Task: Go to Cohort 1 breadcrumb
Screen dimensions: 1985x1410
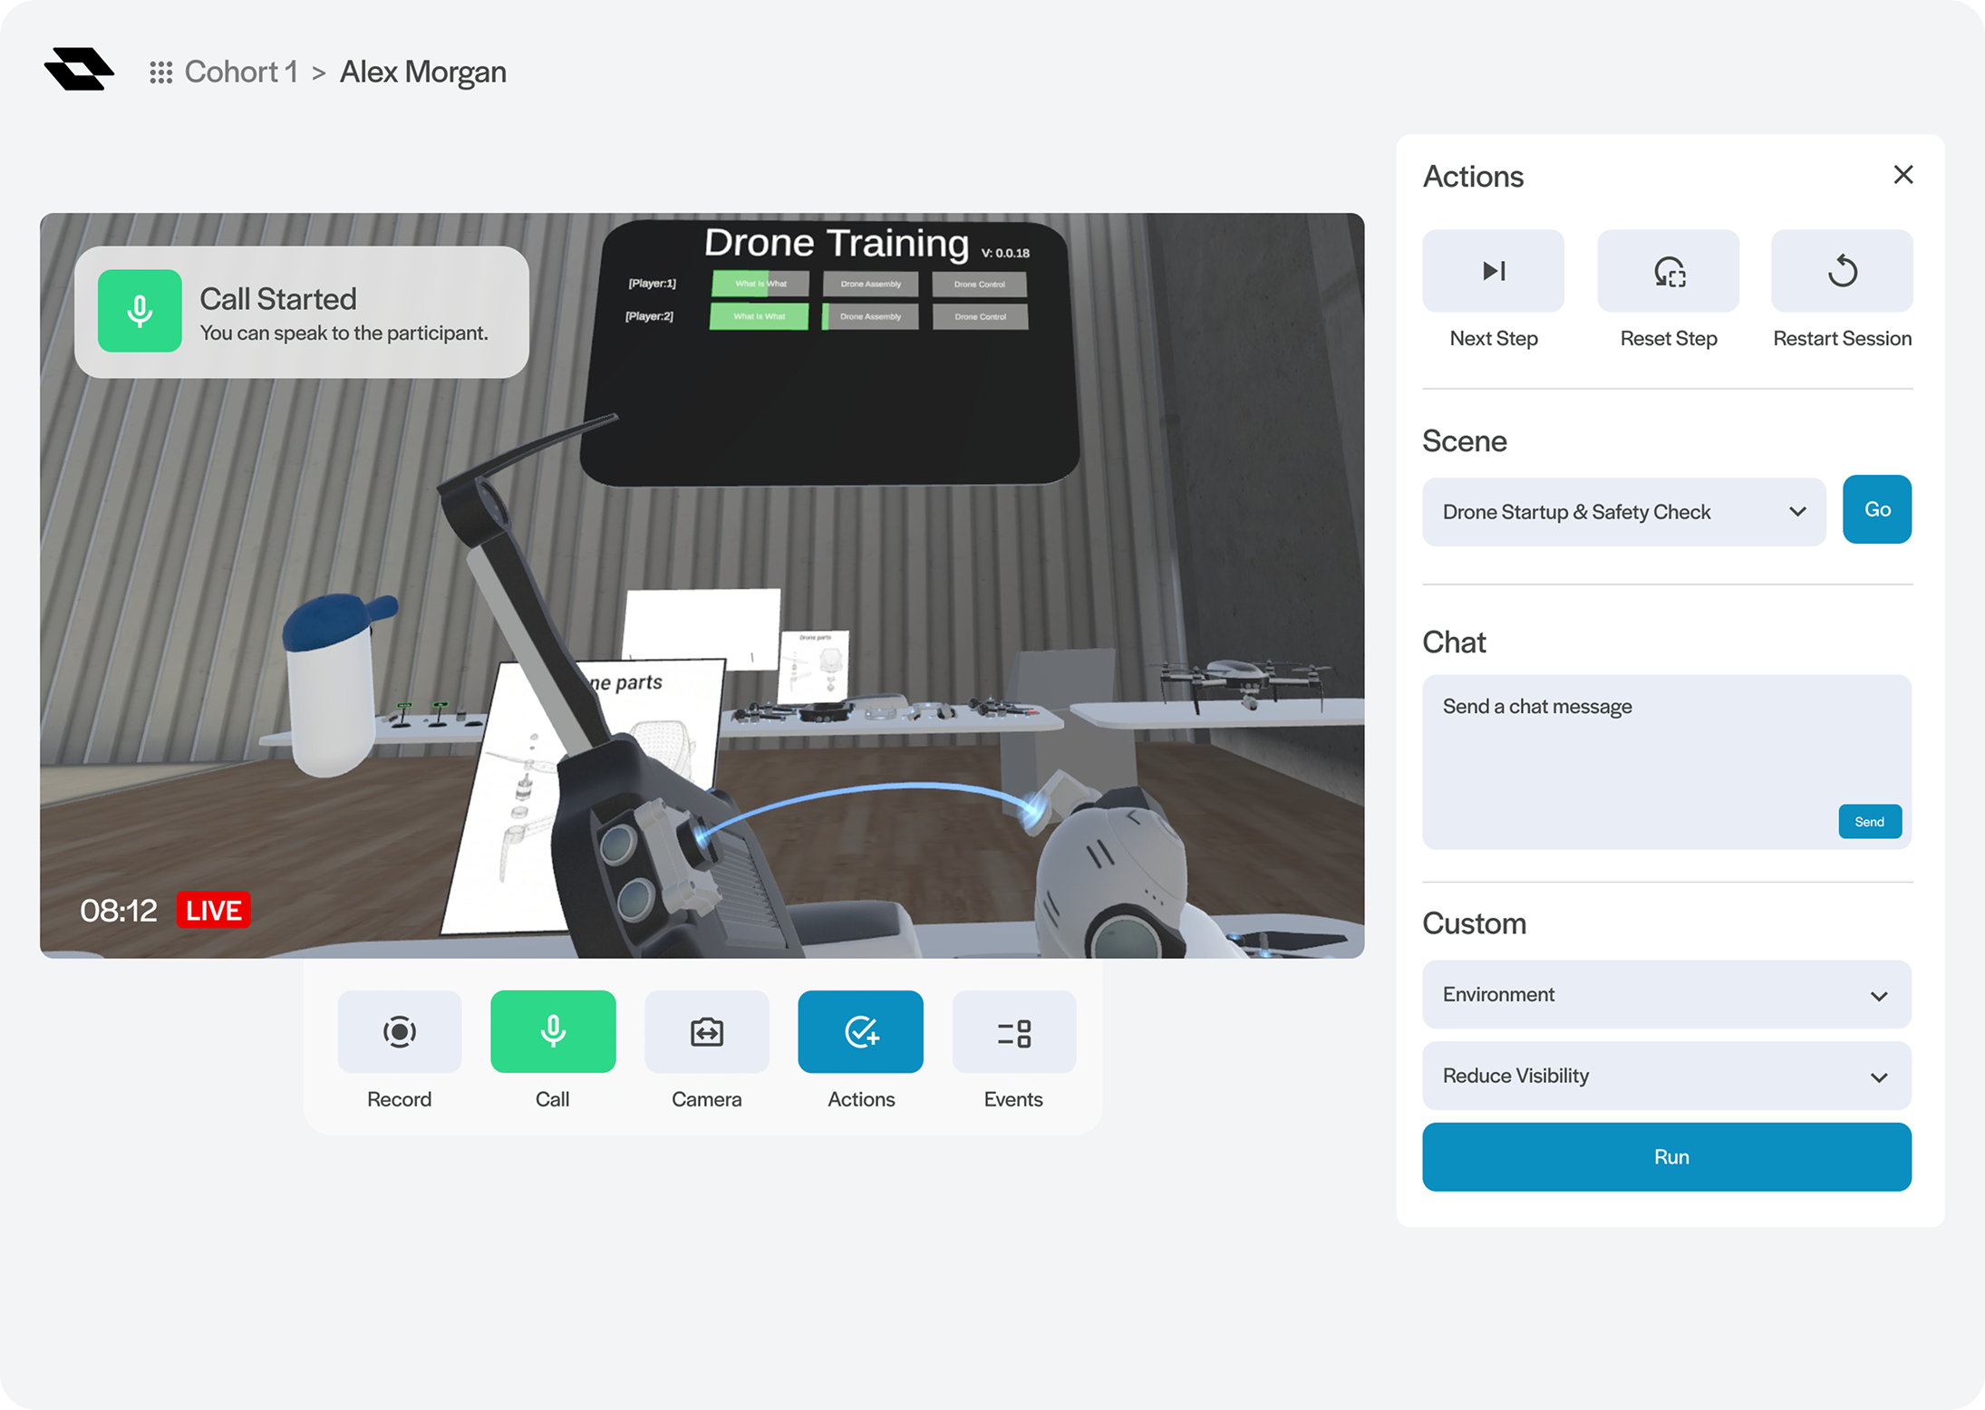Action: 241,72
